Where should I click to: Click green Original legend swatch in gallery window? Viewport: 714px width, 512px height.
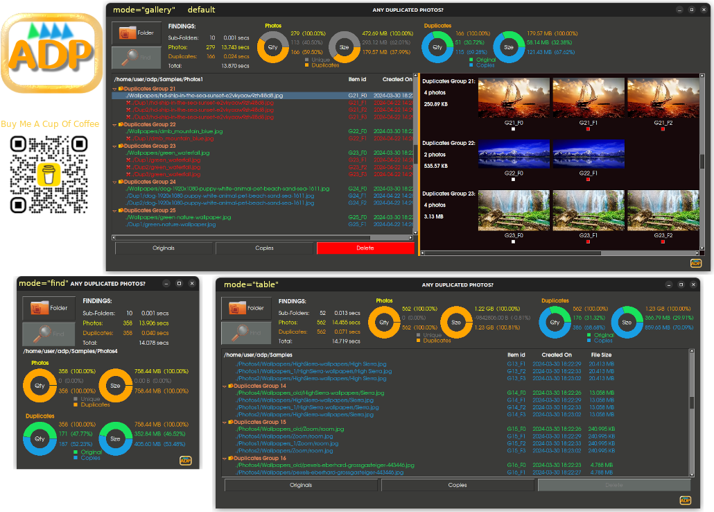point(471,60)
